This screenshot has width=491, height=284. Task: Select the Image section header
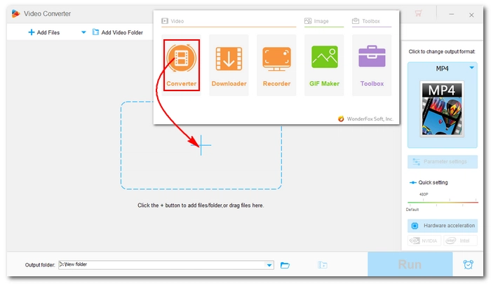coord(316,21)
